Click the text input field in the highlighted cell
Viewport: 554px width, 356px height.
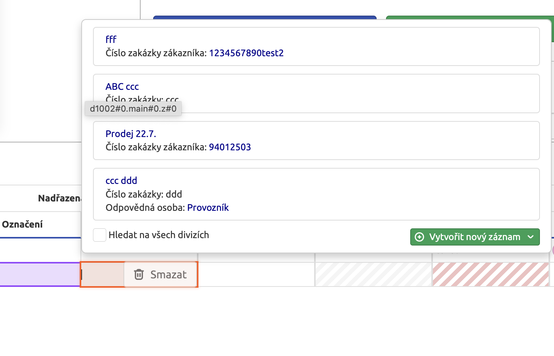(102, 274)
